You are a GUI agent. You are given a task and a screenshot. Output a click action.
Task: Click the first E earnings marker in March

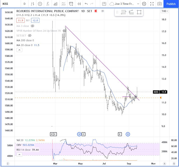click(x=51, y=134)
